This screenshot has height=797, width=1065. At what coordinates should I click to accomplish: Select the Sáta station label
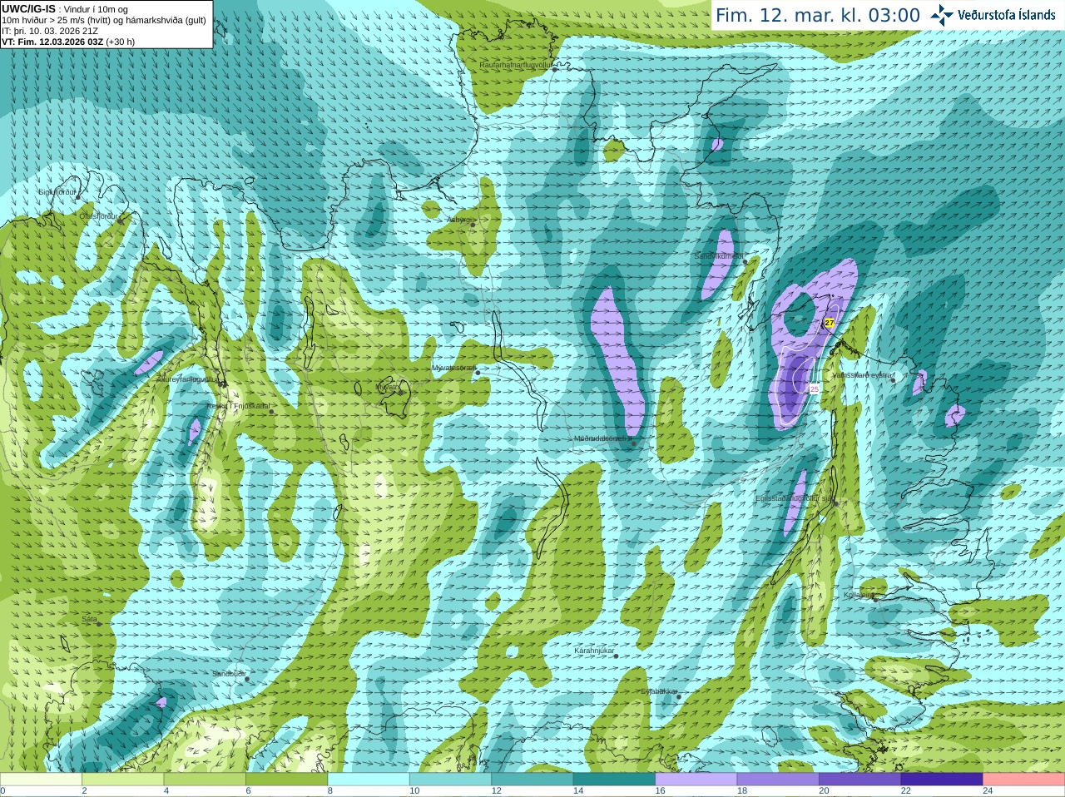click(x=89, y=619)
